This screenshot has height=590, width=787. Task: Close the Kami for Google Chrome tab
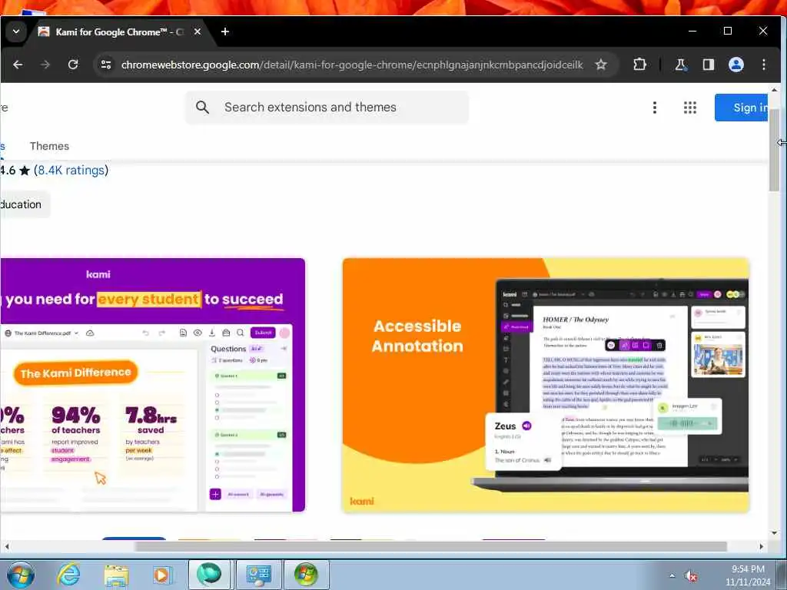(198, 31)
